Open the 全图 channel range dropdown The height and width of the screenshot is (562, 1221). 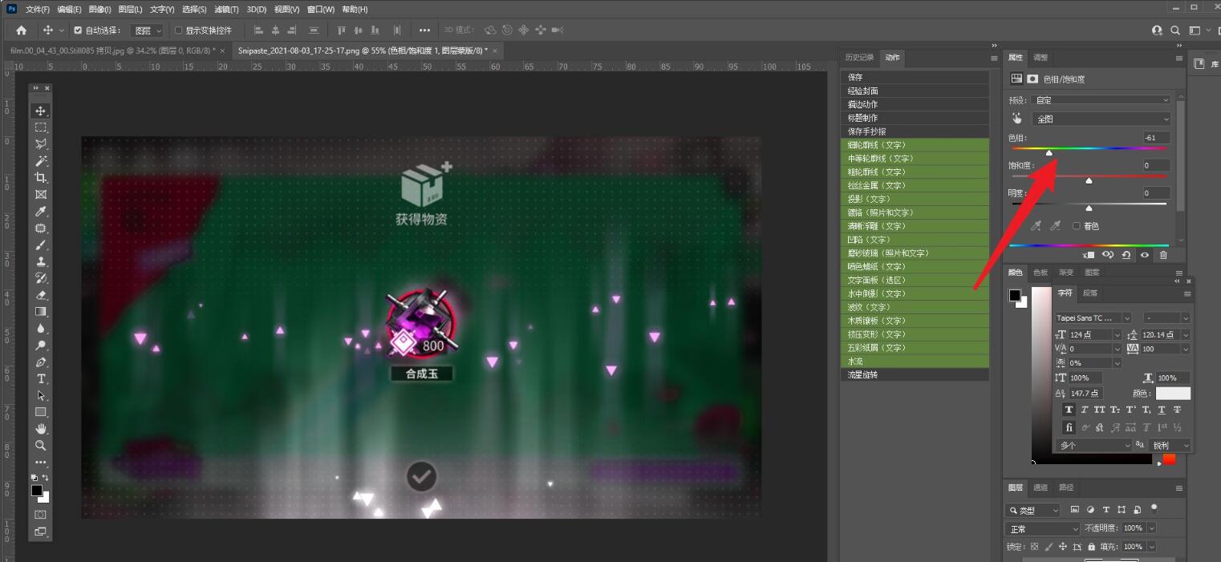click(1101, 119)
